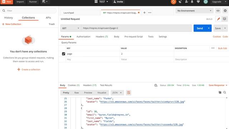Image resolution: width=229 pixels, height=129 pixels.
Task: Click the Invite button
Action: click(x=118, y=2)
